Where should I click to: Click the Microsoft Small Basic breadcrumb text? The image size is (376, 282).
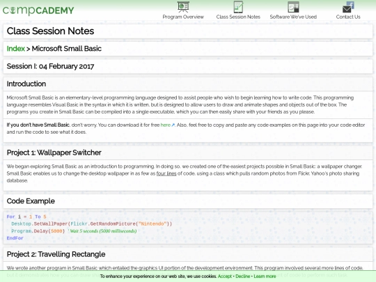(x=67, y=49)
